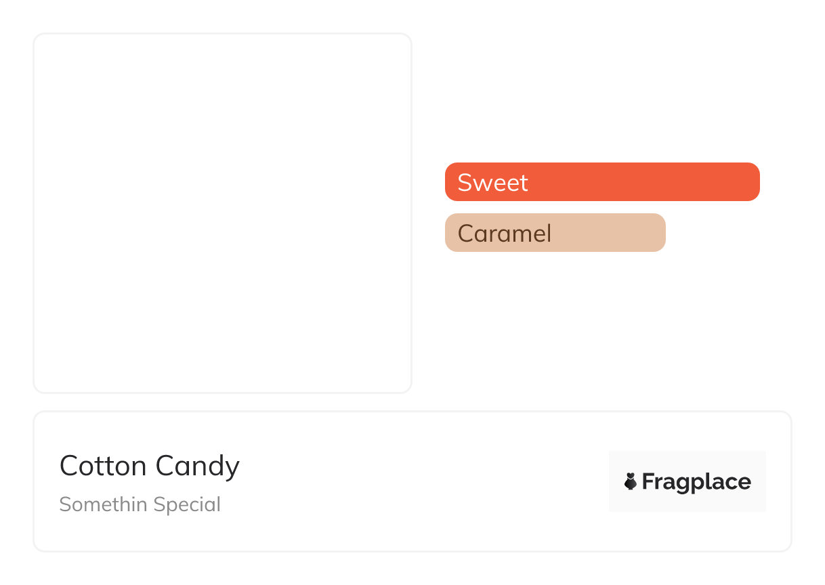This screenshot has height=585, width=825.
Task: Click the word Candy in title
Action: pos(197,467)
